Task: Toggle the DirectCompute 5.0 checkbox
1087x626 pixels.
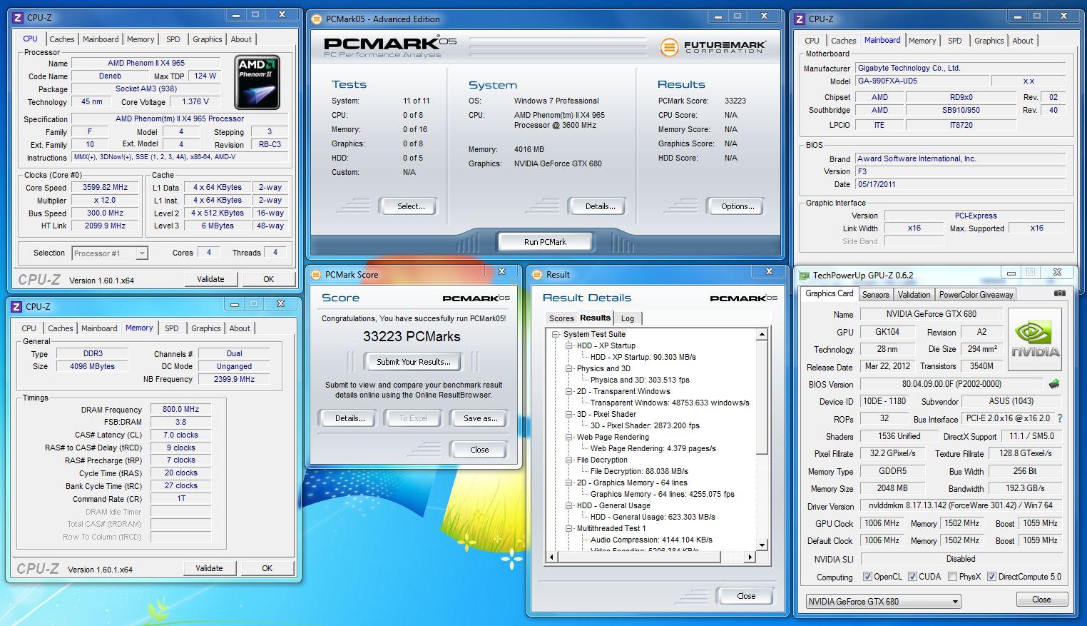Action: tap(991, 577)
